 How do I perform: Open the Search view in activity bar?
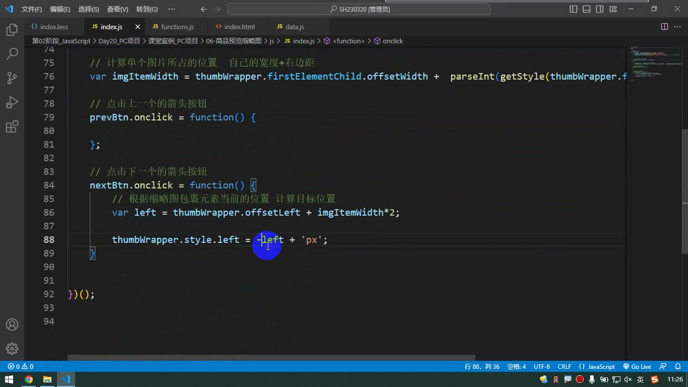tap(12, 54)
